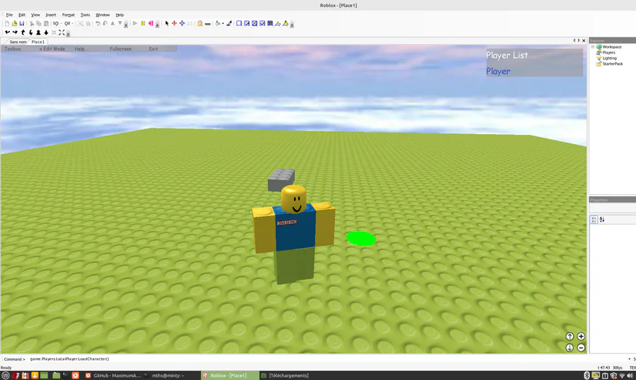636x380 pixels.
Task: Expand the Workspace tree node
Action: pos(593,47)
